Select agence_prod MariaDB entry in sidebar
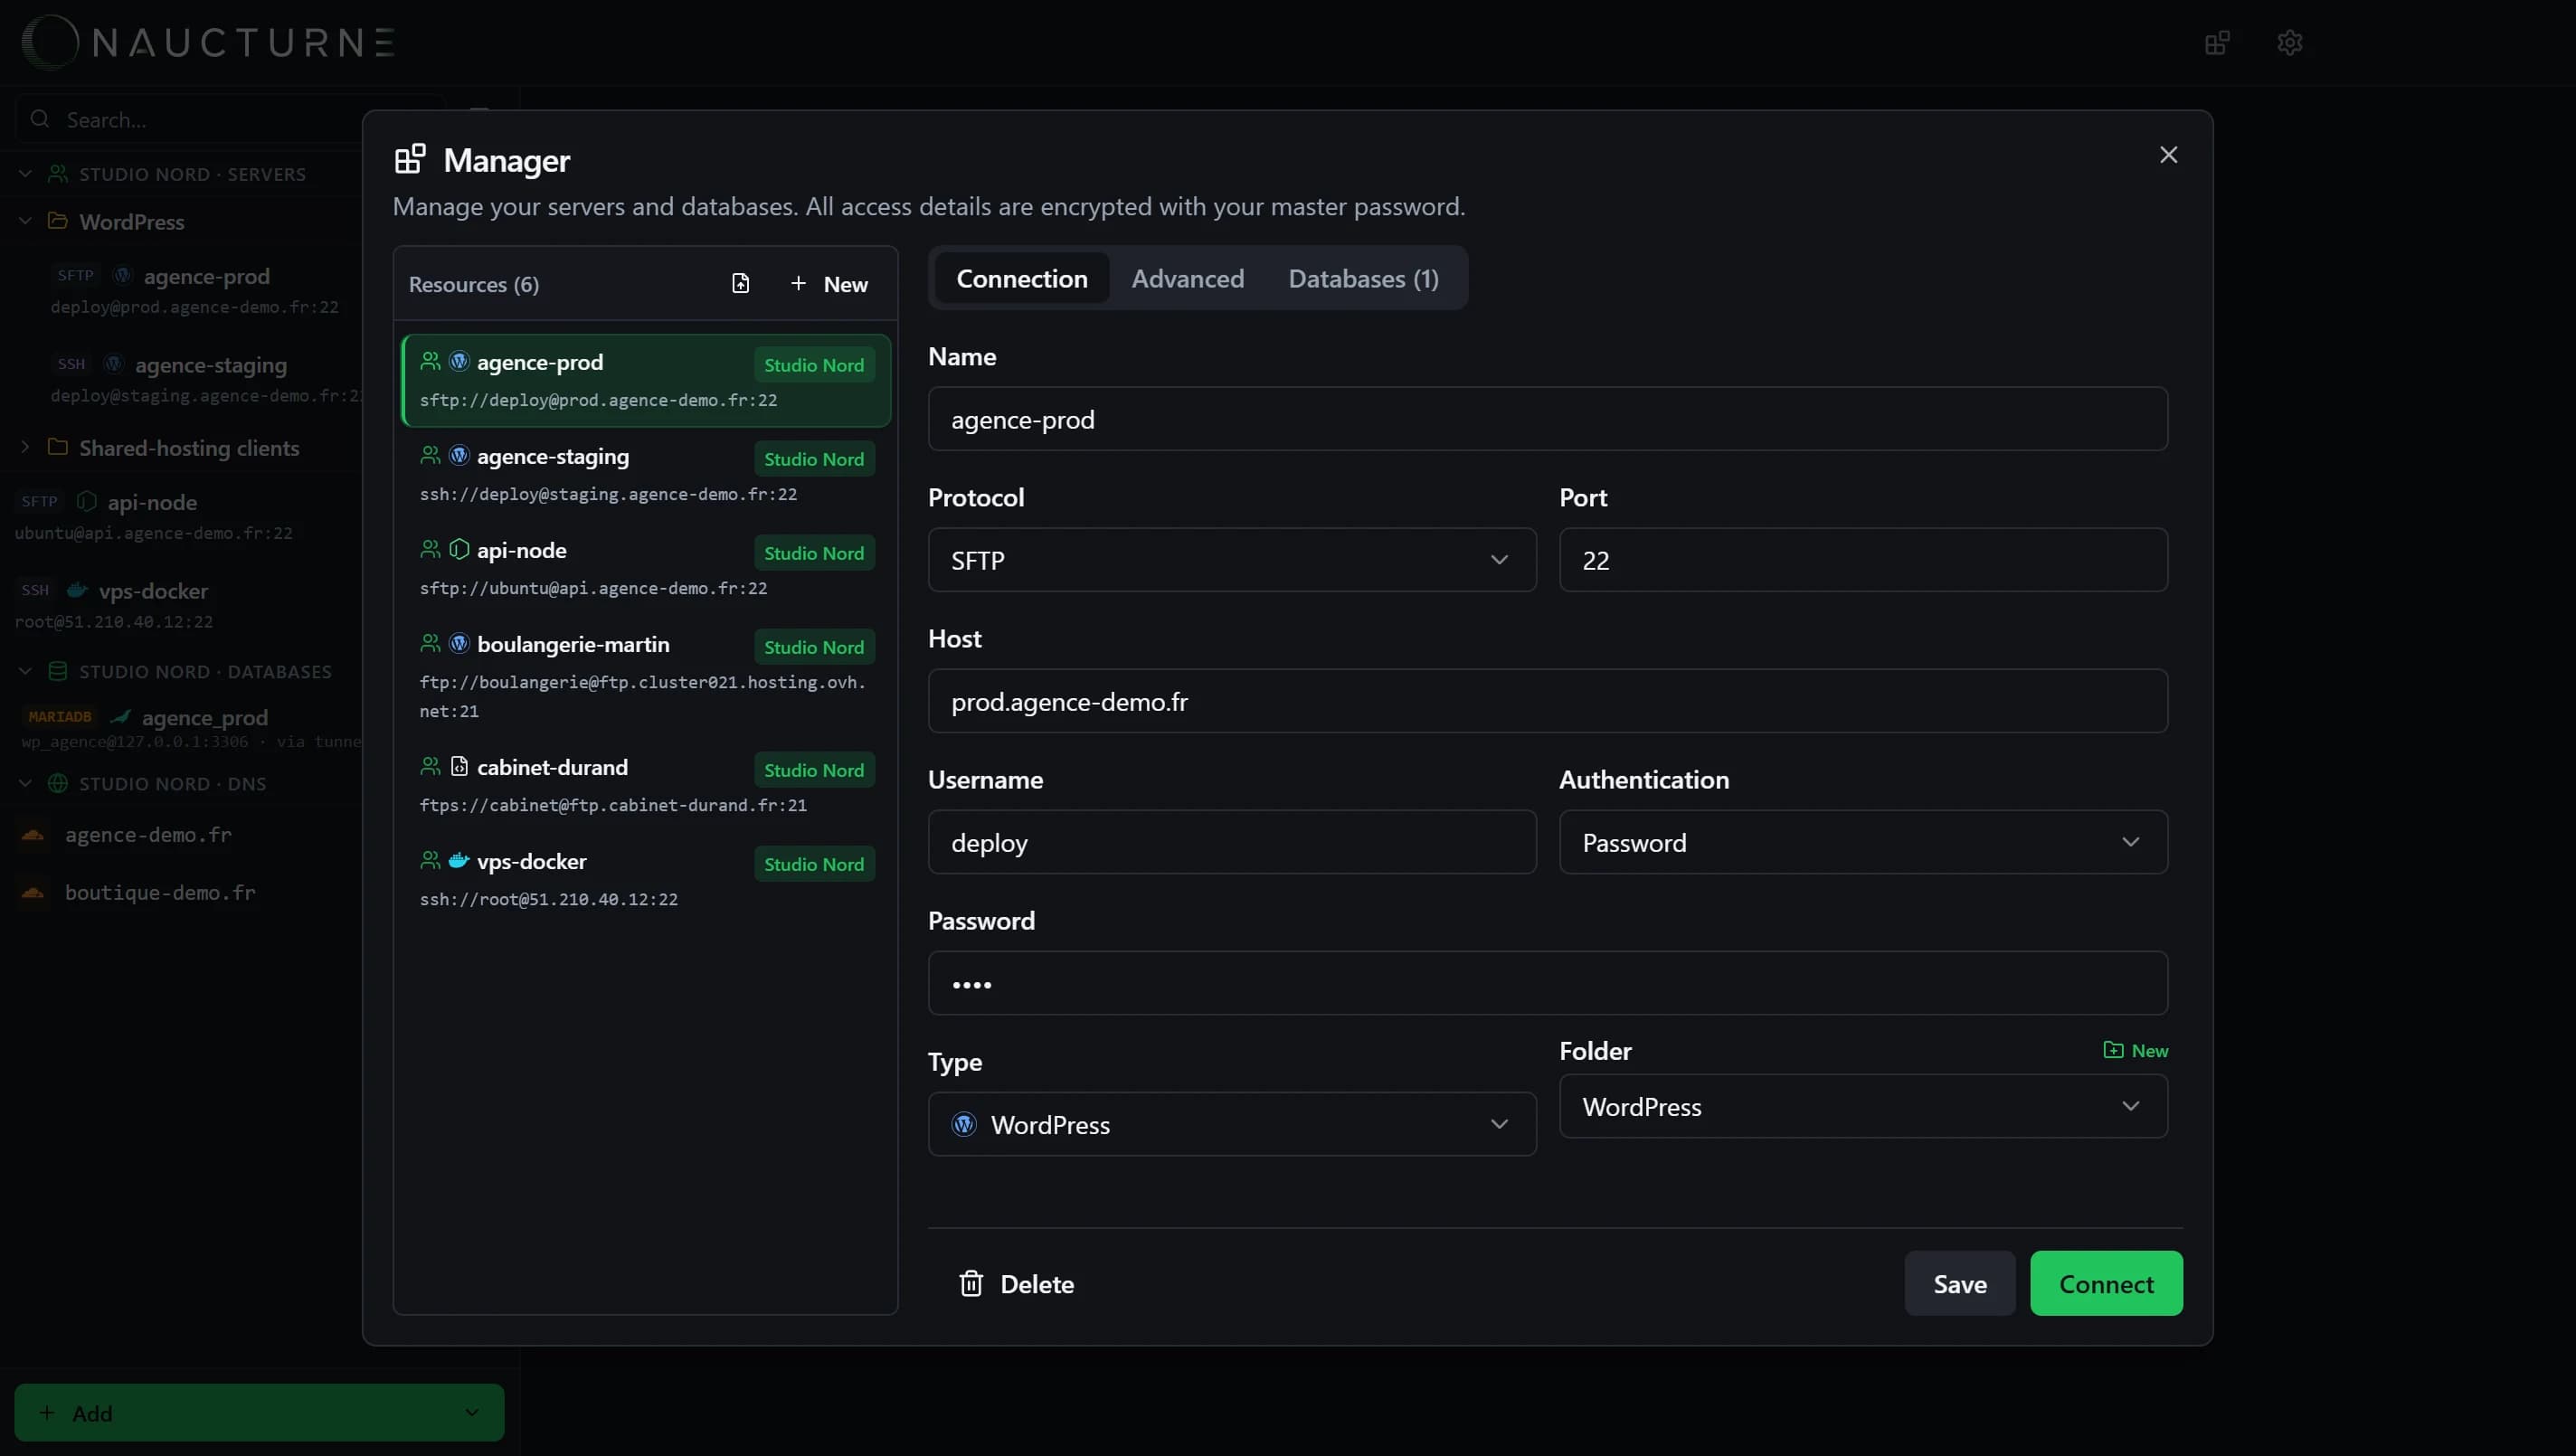Screen dimensions: 2576x1456 (x=190, y=727)
